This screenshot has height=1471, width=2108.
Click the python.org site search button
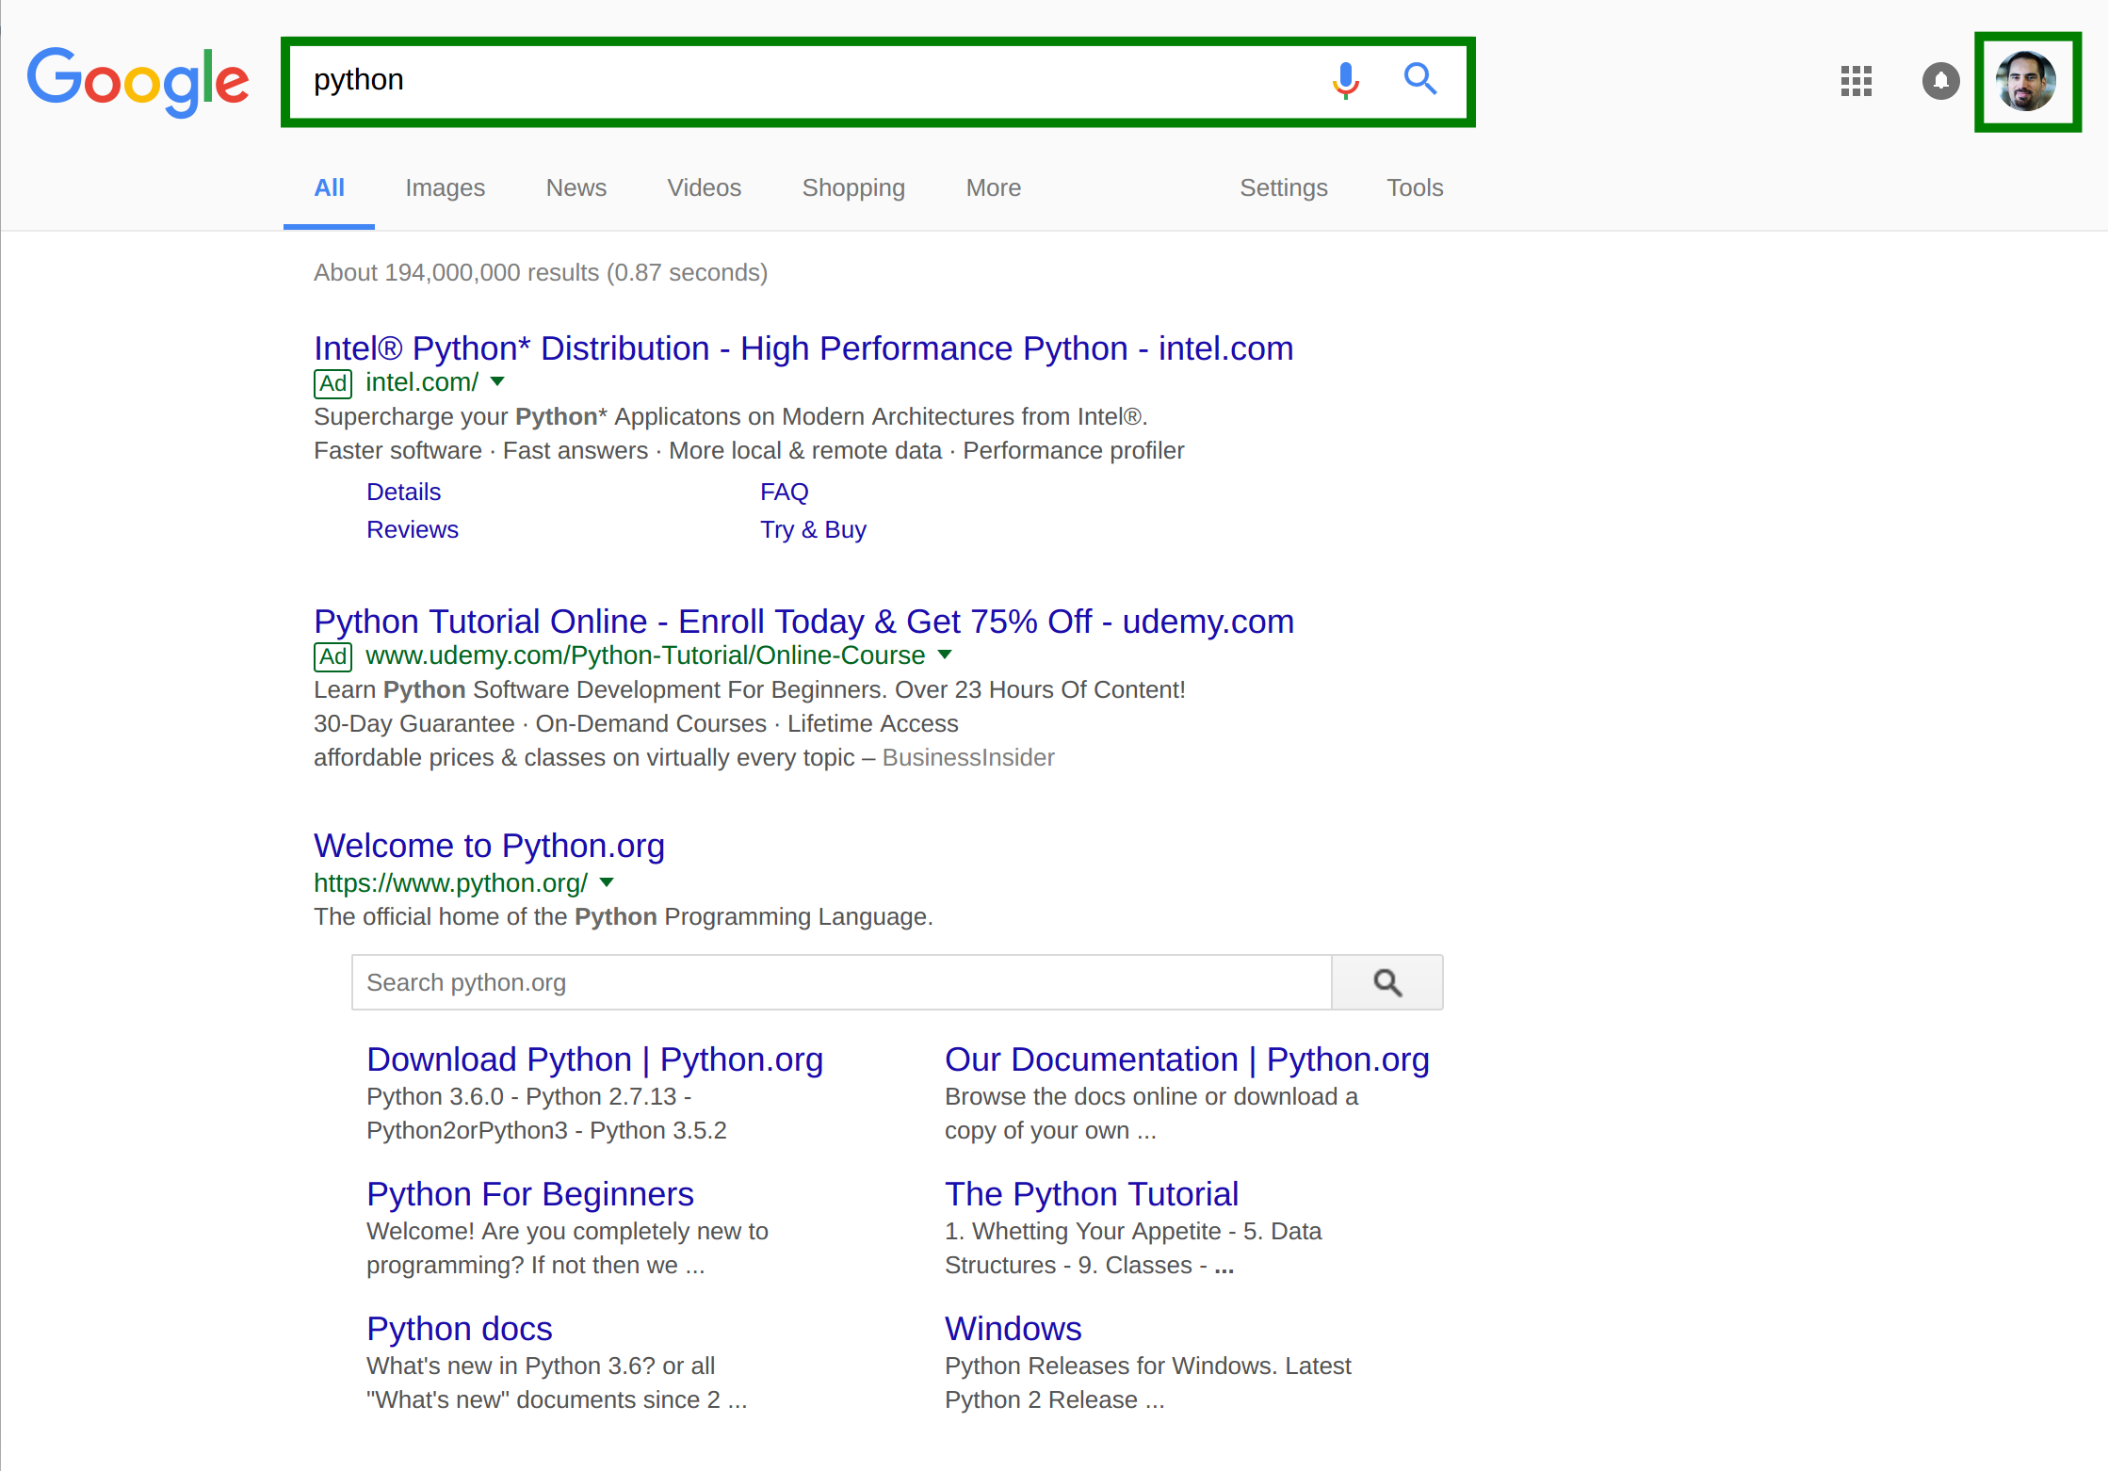pyautogui.click(x=1387, y=982)
